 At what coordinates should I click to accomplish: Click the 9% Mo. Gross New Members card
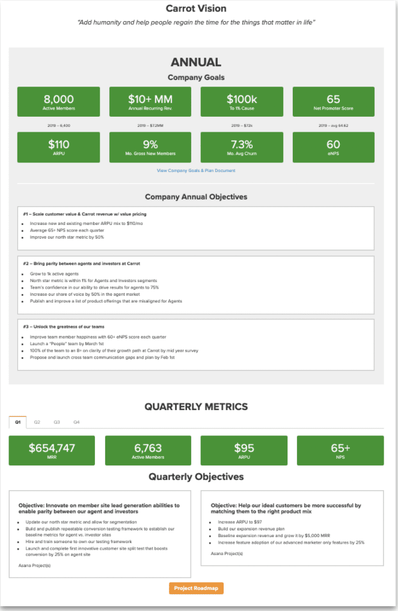150,147
